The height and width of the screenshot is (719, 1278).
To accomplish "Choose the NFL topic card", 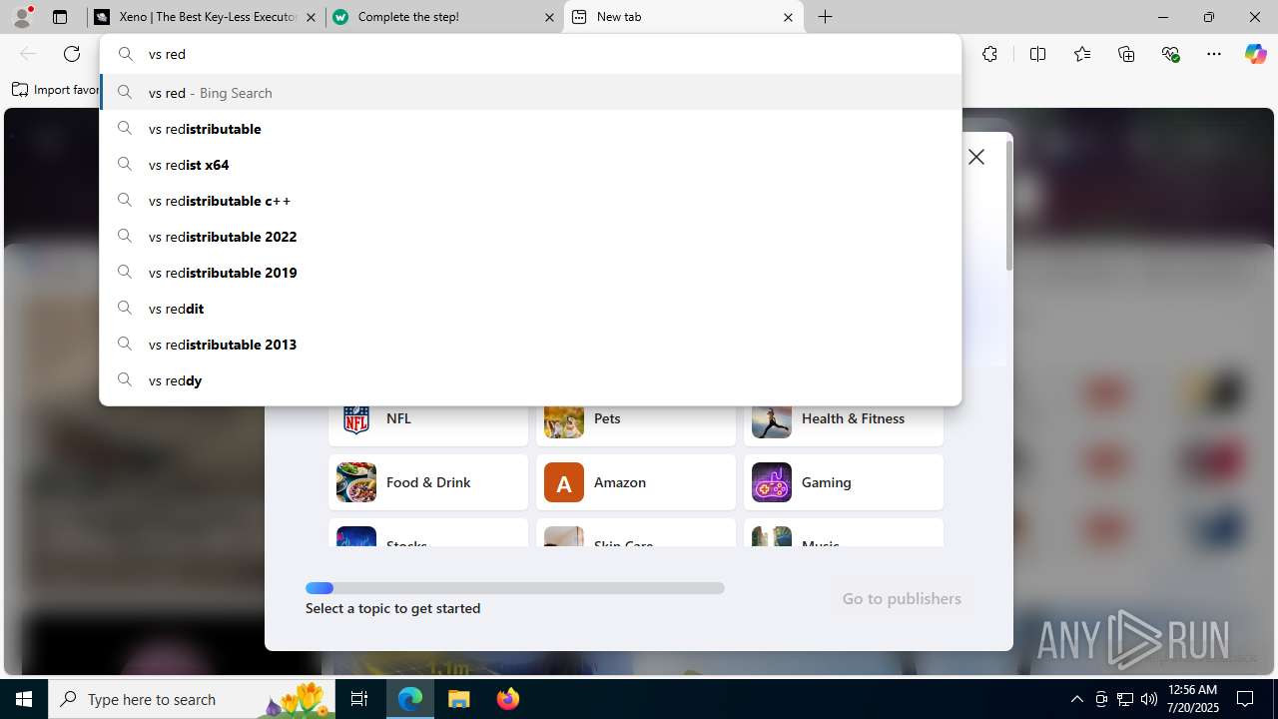I will click(x=428, y=424).
